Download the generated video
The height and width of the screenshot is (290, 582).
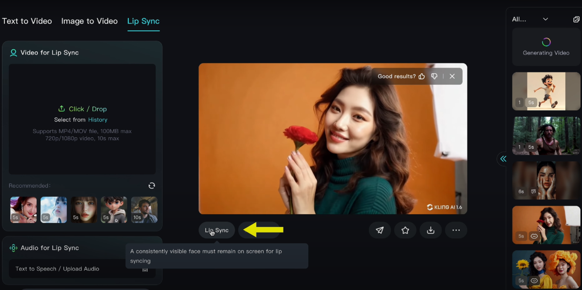tap(431, 230)
